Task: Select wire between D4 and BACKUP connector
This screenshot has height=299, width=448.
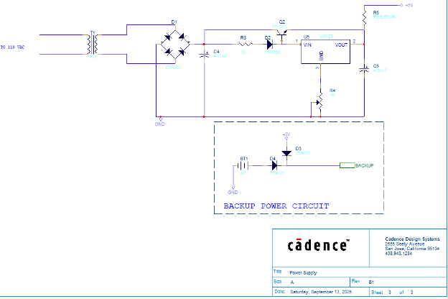Action: pos(313,165)
